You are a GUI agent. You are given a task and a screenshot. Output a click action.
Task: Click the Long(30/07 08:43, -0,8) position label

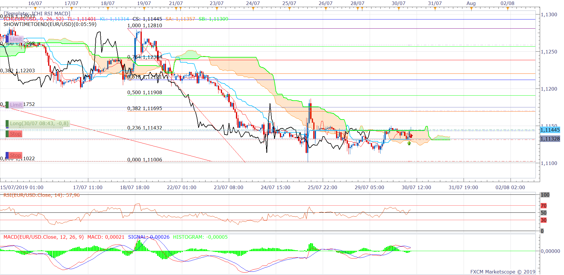click(38, 124)
